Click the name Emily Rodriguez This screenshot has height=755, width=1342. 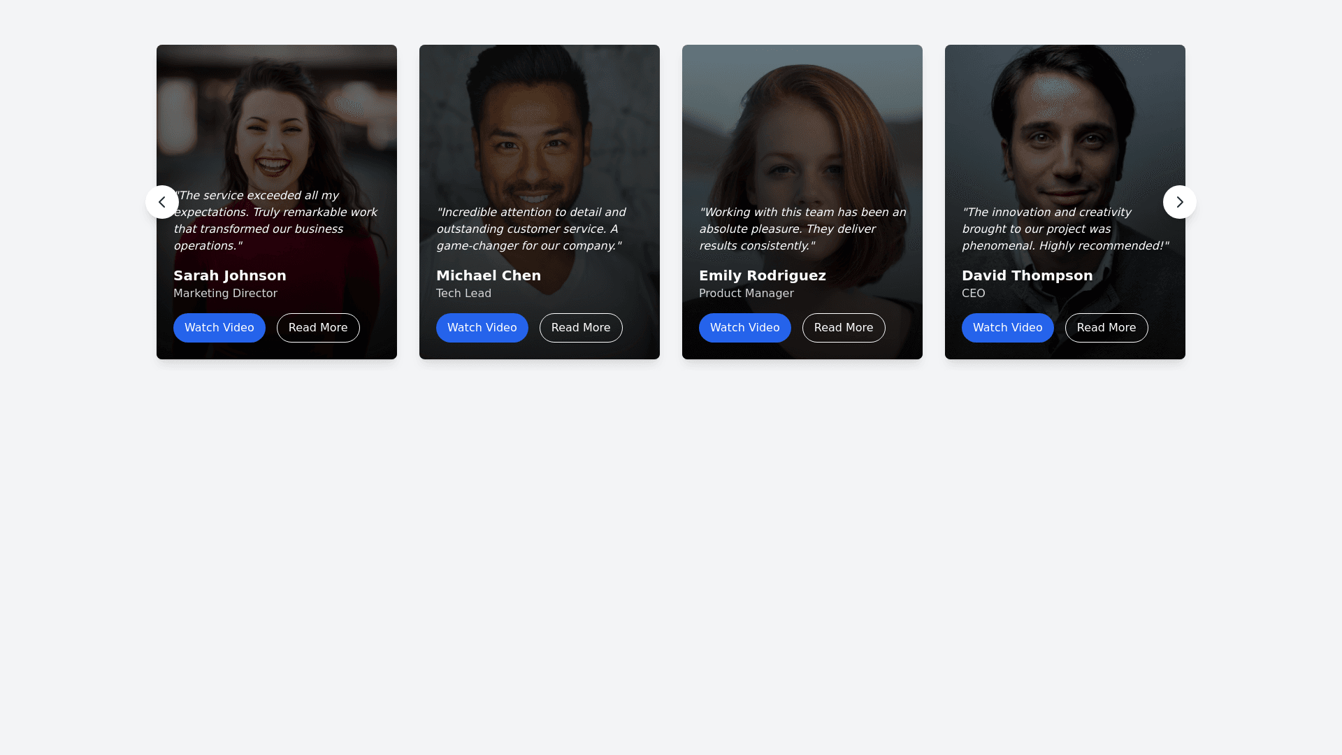(x=763, y=275)
